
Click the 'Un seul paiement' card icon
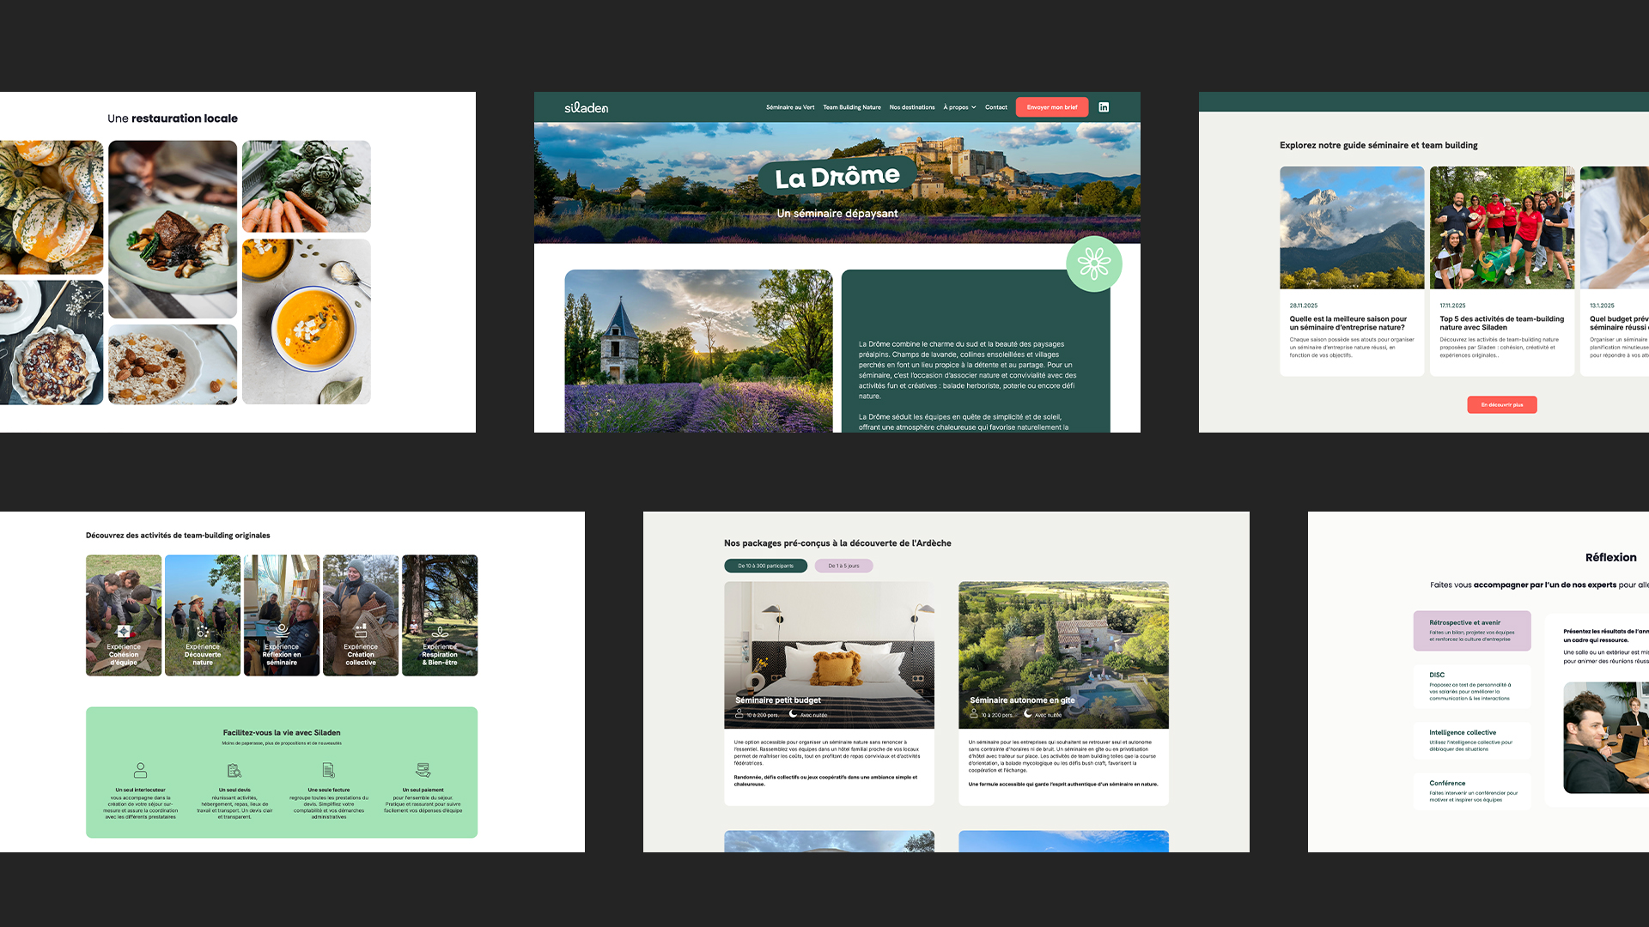click(x=423, y=770)
